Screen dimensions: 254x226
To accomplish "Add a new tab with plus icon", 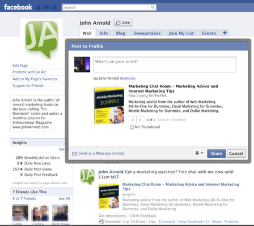I will 225,33.
